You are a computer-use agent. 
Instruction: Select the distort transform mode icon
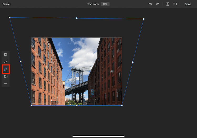[6, 69]
